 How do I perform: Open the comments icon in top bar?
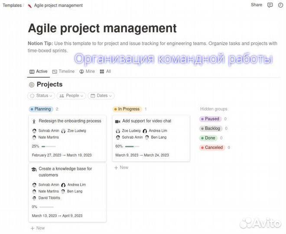(x=270, y=5)
